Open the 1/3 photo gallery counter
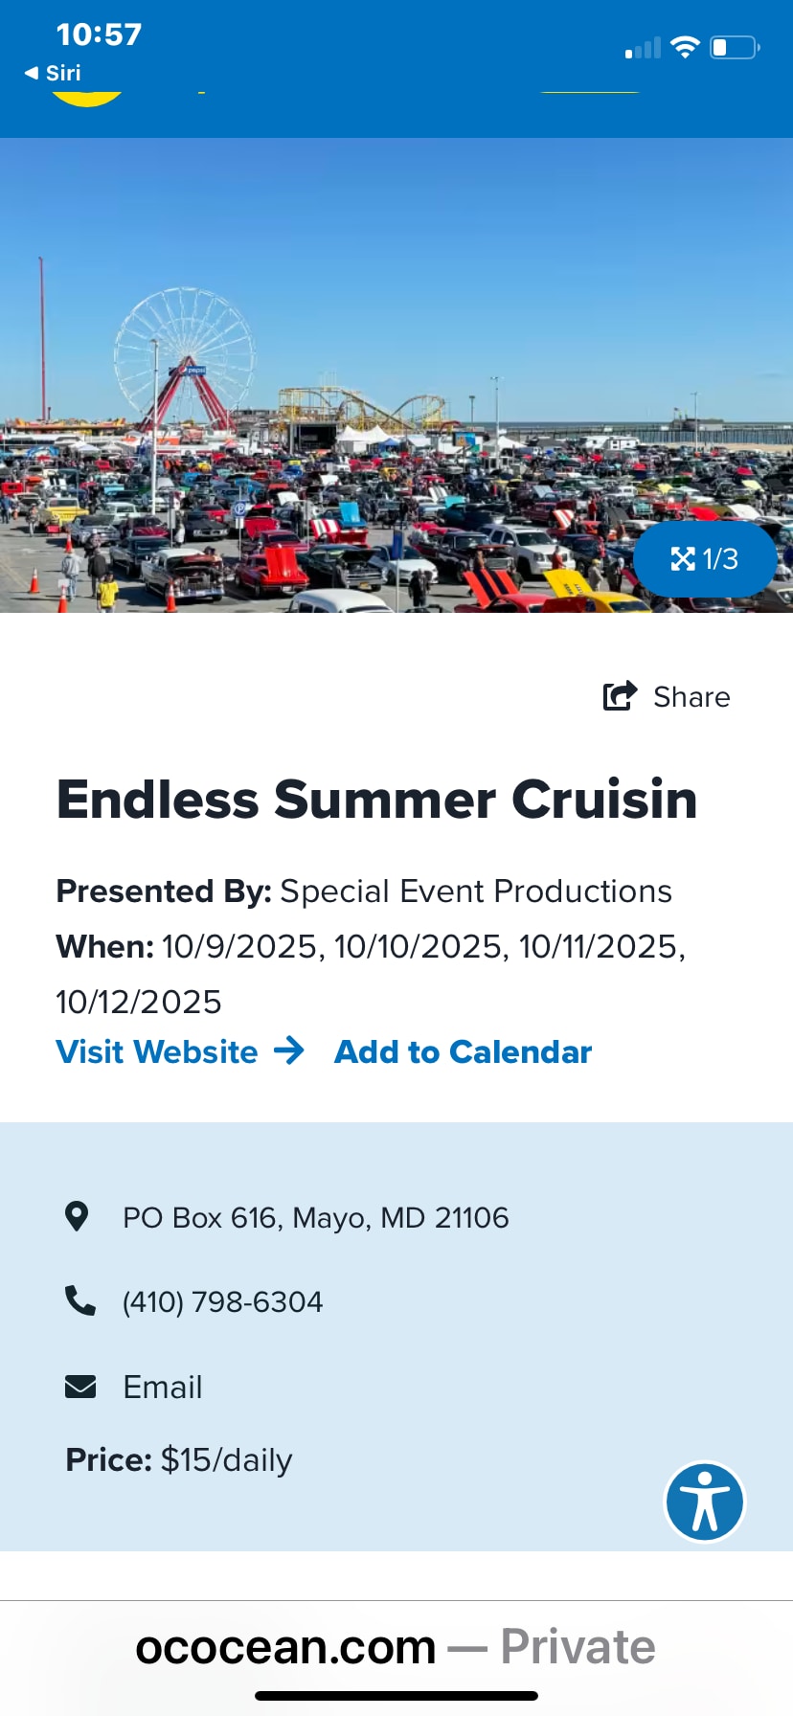The image size is (793, 1716). (x=720, y=558)
